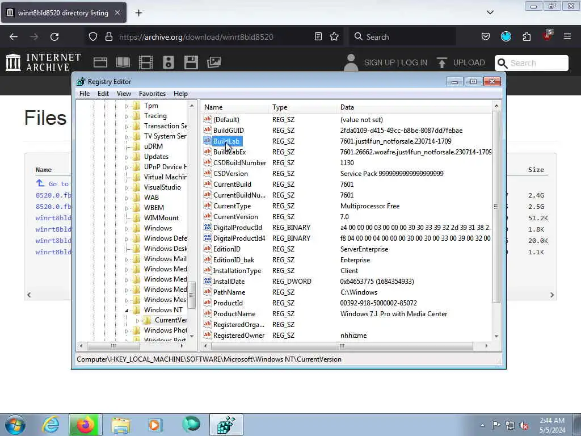Click the tree pane vertical scrollbar thumb
The width and height of the screenshot is (581, 436).
click(x=192, y=295)
